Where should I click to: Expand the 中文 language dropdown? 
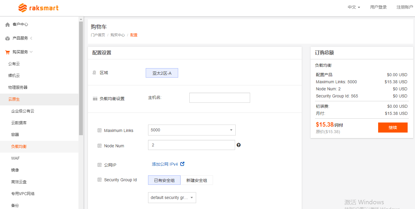pyautogui.click(x=353, y=7)
